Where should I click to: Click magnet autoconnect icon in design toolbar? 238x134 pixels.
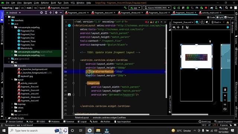pos(187,27)
